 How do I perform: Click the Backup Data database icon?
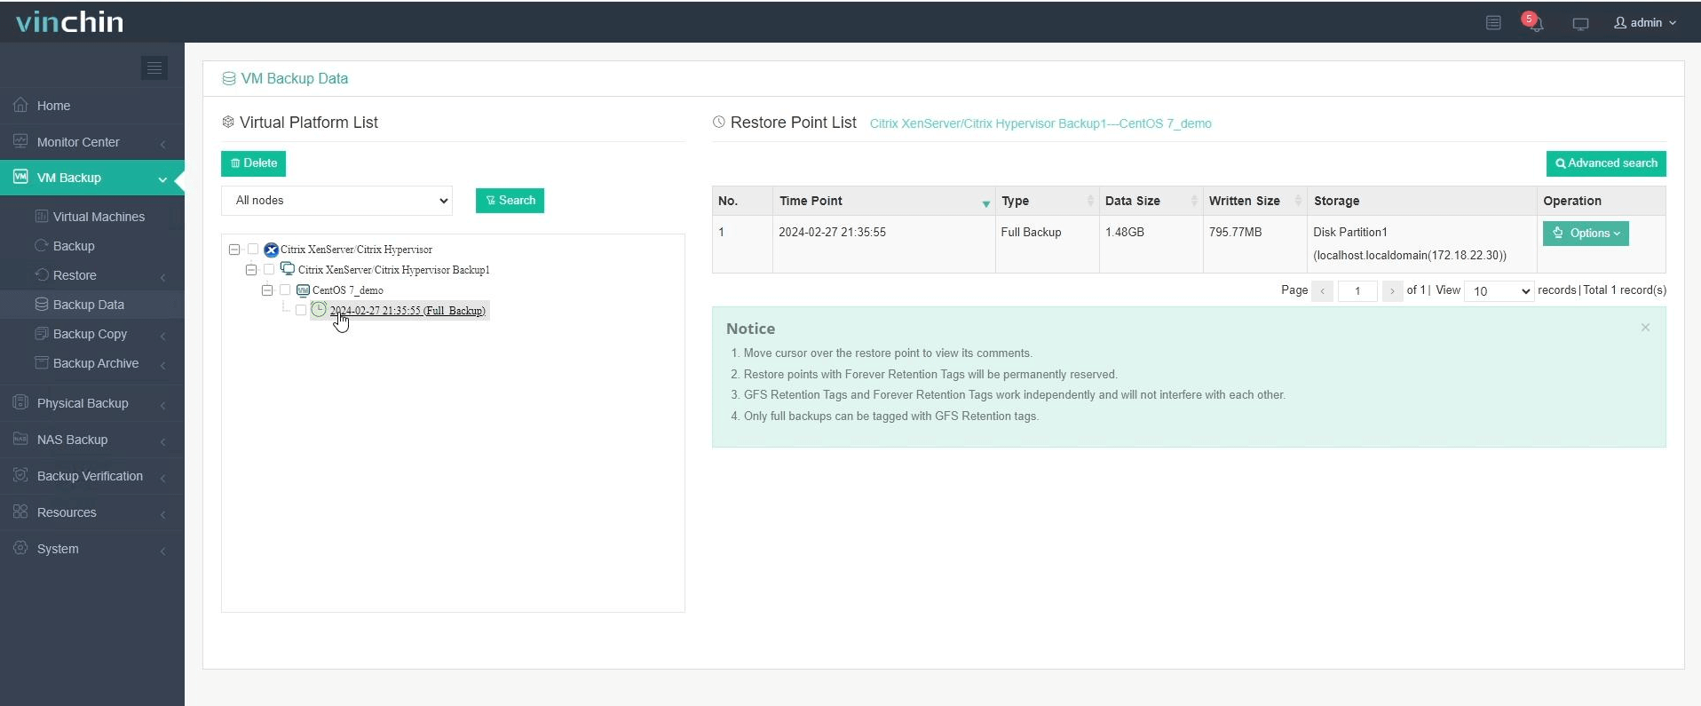click(x=41, y=304)
